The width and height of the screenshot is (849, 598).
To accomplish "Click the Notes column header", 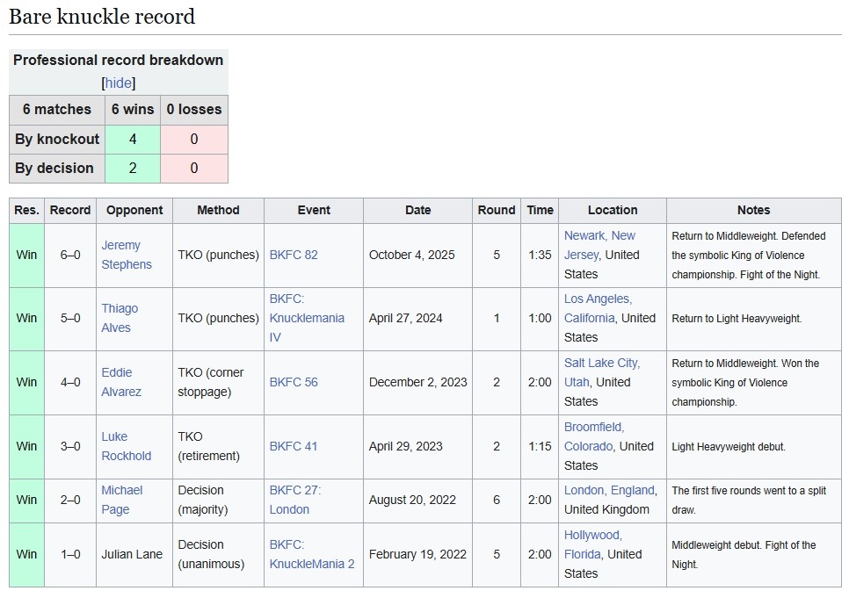I will (754, 211).
